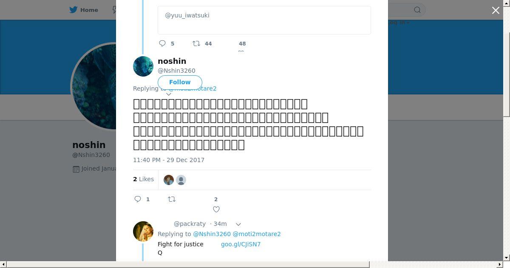Open the dropdown chevron below the Follow button
The height and width of the screenshot is (268, 510).
[x=169, y=94]
